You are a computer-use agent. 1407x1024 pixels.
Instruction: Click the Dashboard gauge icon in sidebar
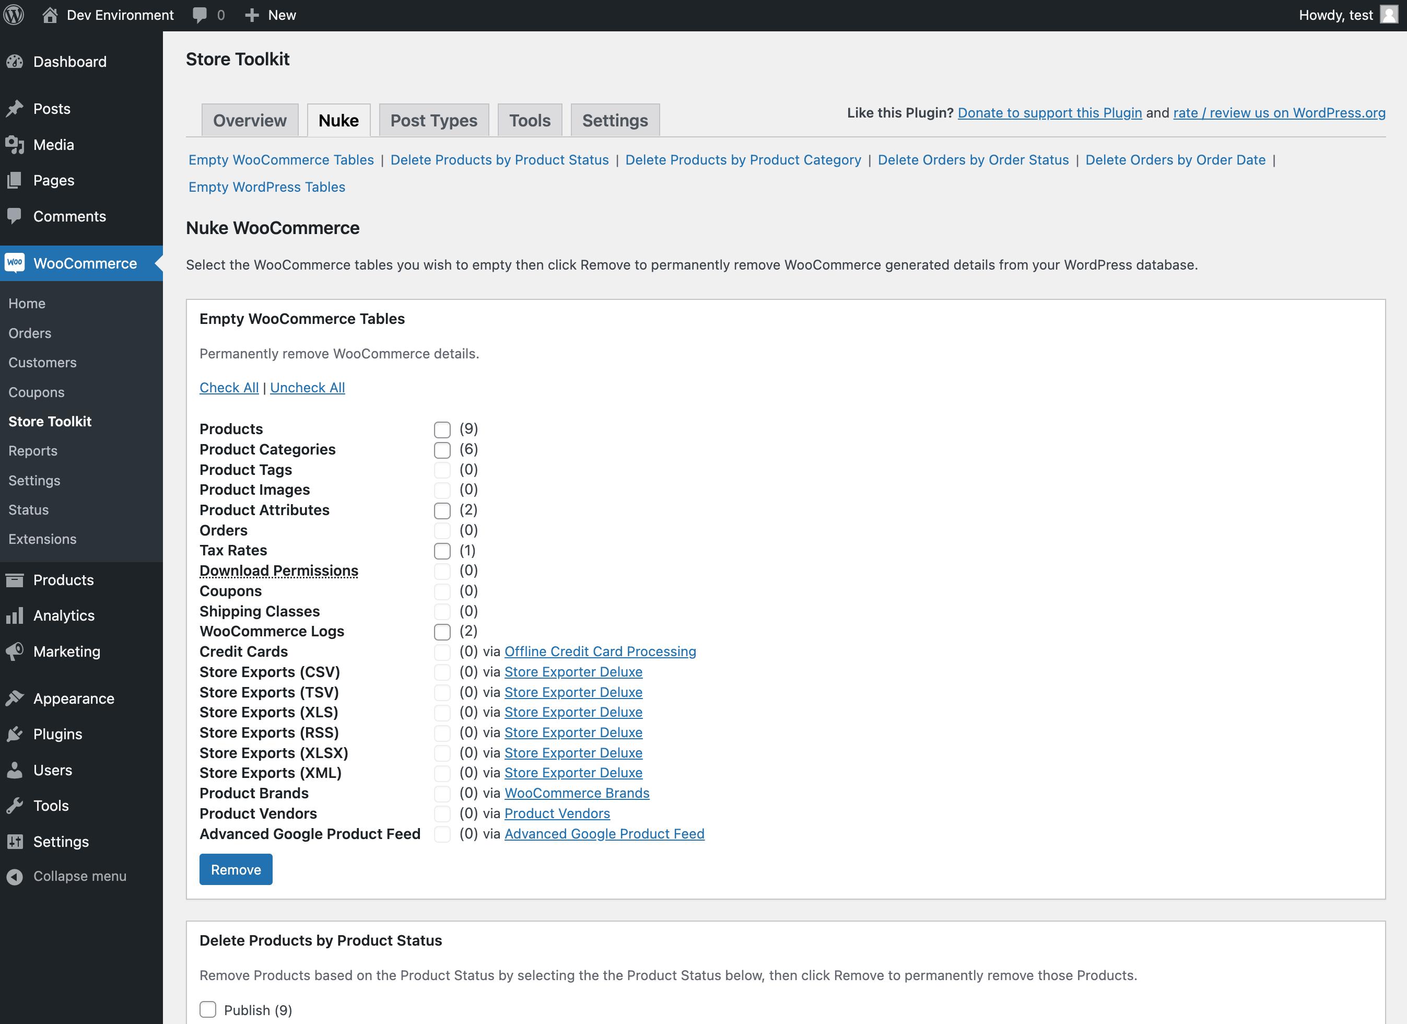15,62
